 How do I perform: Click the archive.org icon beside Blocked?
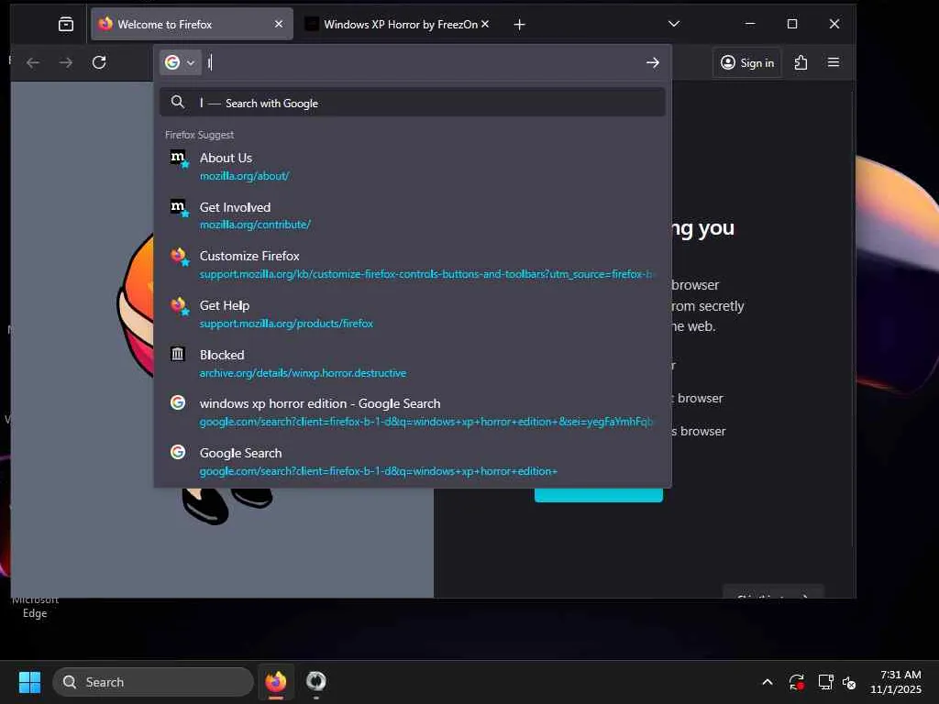[x=178, y=354]
